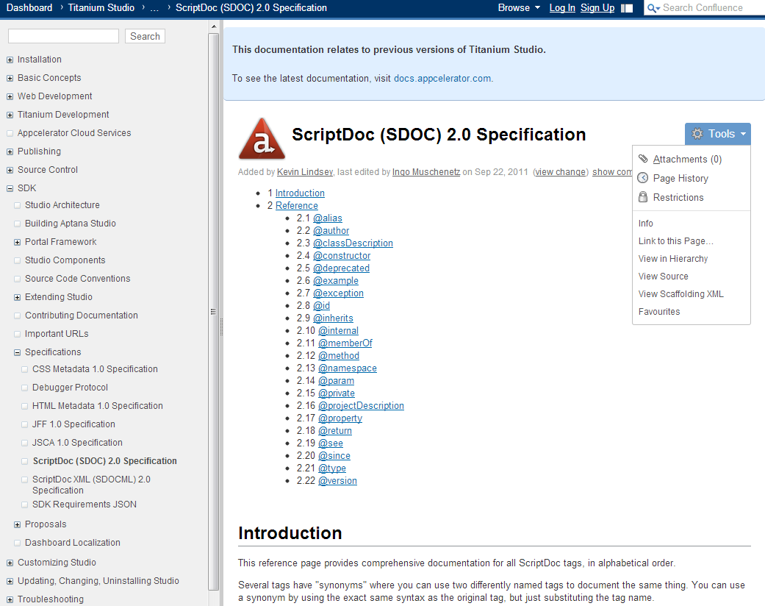Click the sidebar search text field
This screenshot has width=765, height=606.
63,36
